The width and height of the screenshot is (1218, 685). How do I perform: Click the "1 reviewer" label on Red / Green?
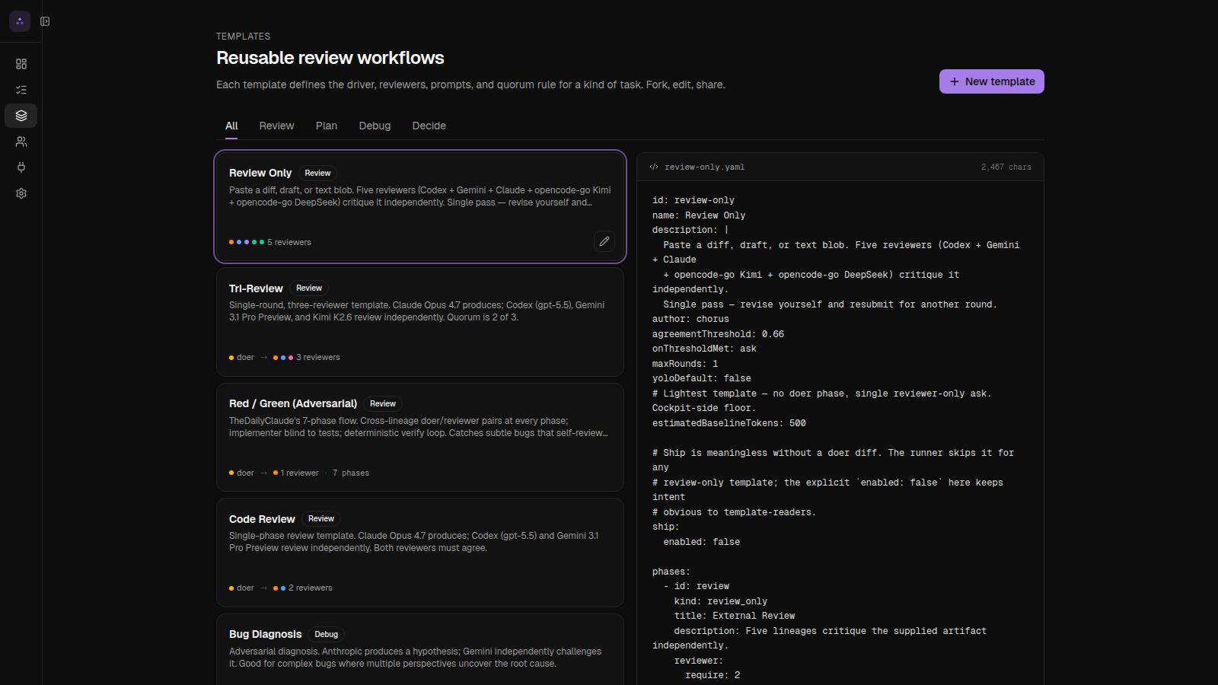tap(300, 473)
